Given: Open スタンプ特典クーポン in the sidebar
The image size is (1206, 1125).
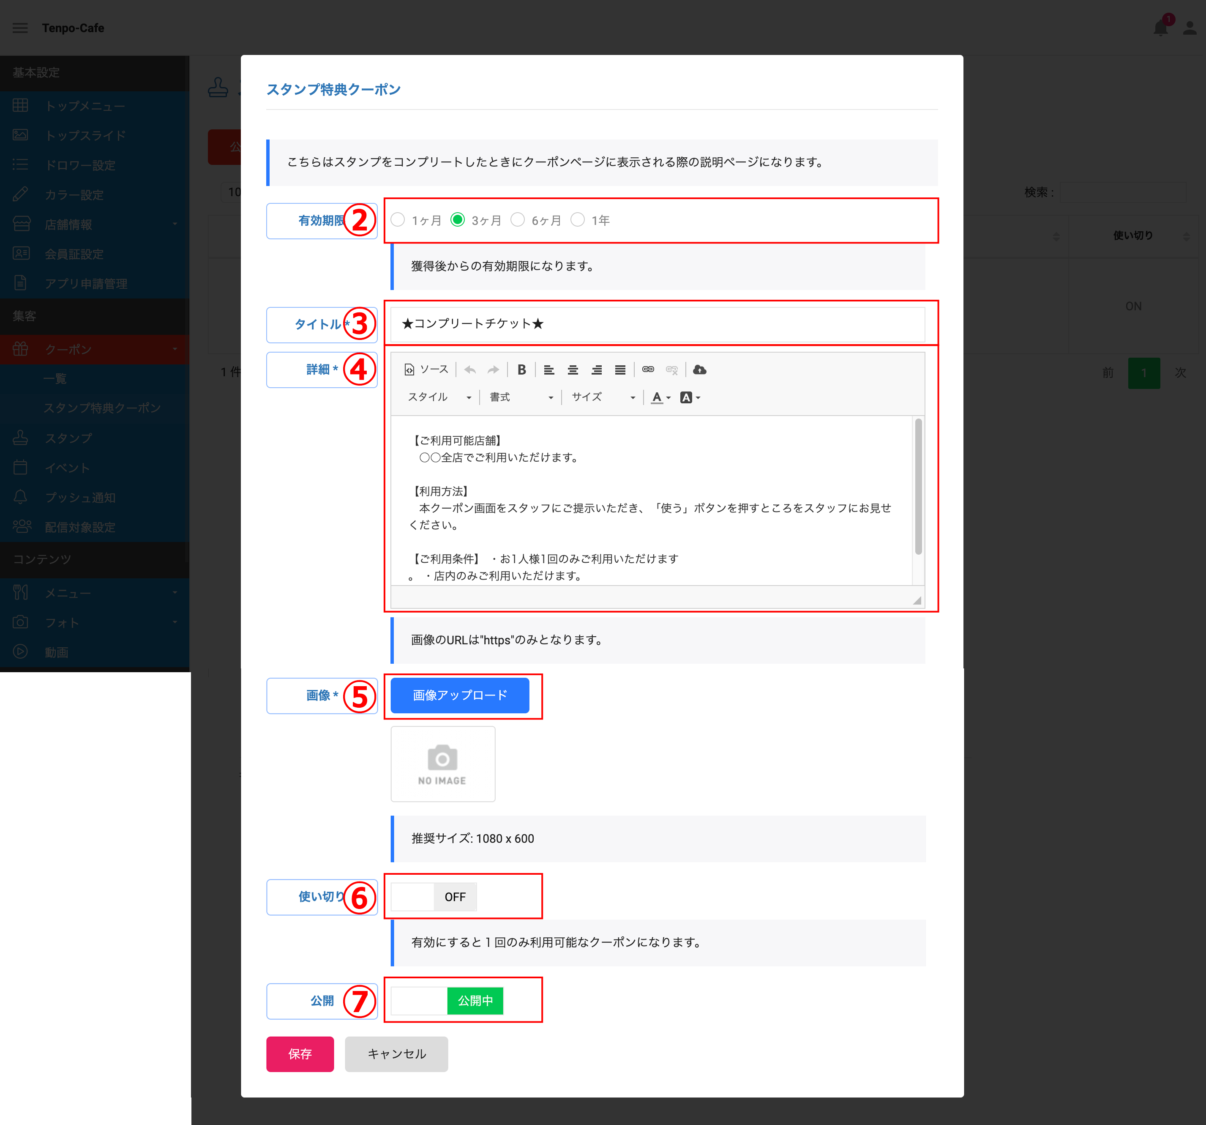Looking at the screenshot, I should point(95,408).
